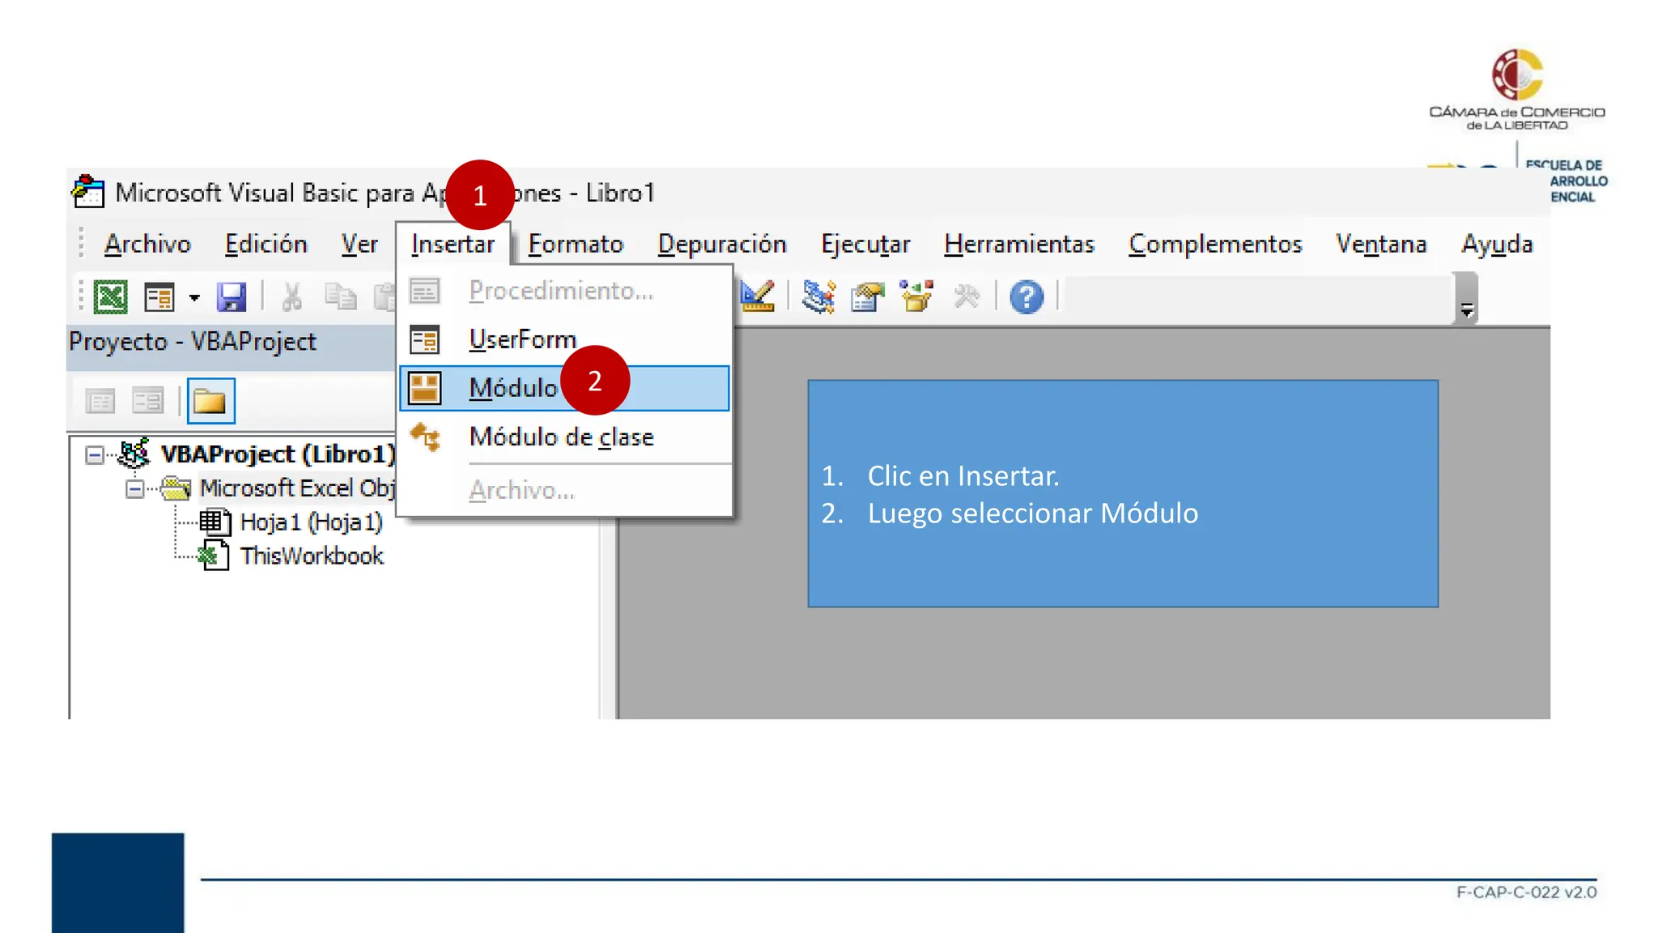
Task: Click the blue Help question mark icon
Action: coord(1027,297)
